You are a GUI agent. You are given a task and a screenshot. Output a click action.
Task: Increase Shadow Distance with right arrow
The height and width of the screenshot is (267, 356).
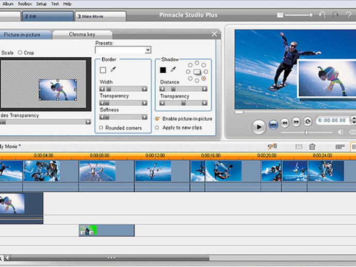click(204, 89)
